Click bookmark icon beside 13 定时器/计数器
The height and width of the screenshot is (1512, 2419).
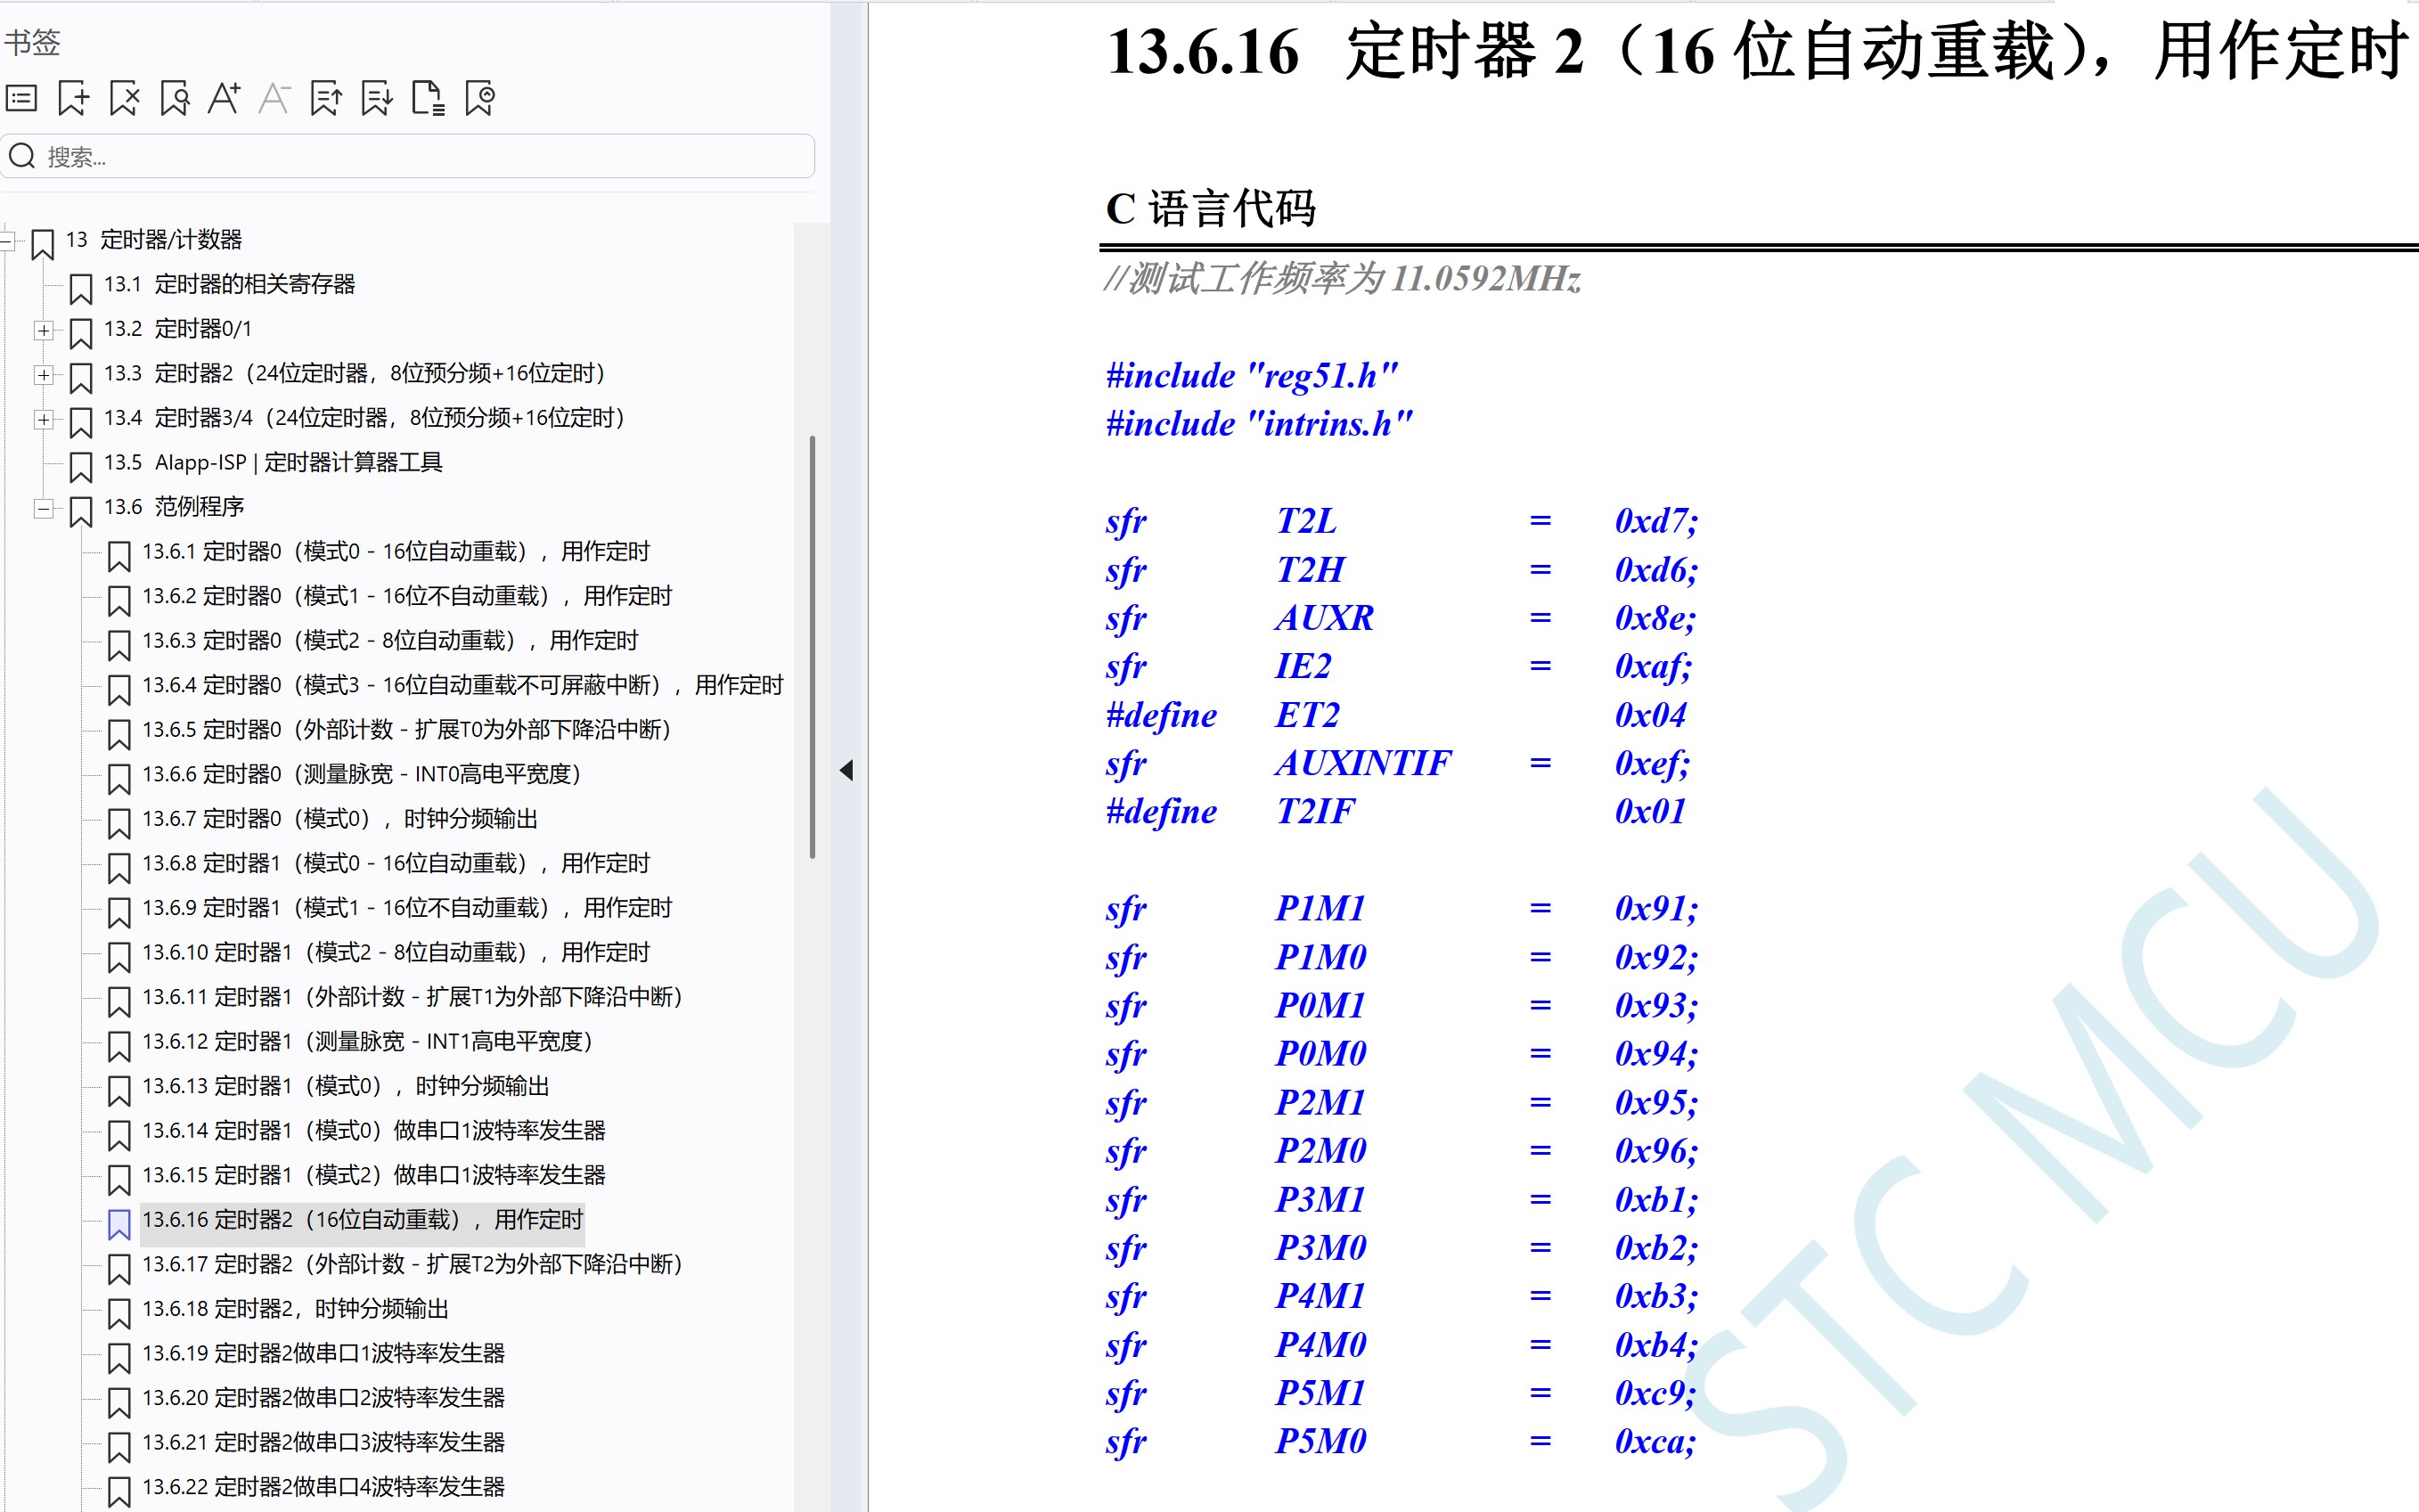(x=42, y=244)
